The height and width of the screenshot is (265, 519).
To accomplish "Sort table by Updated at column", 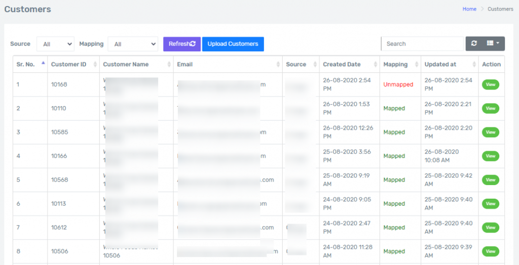I will coord(450,64).
